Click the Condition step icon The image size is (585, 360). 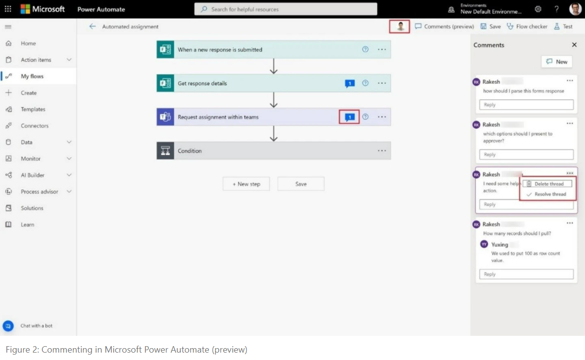[x=165, y=150]
